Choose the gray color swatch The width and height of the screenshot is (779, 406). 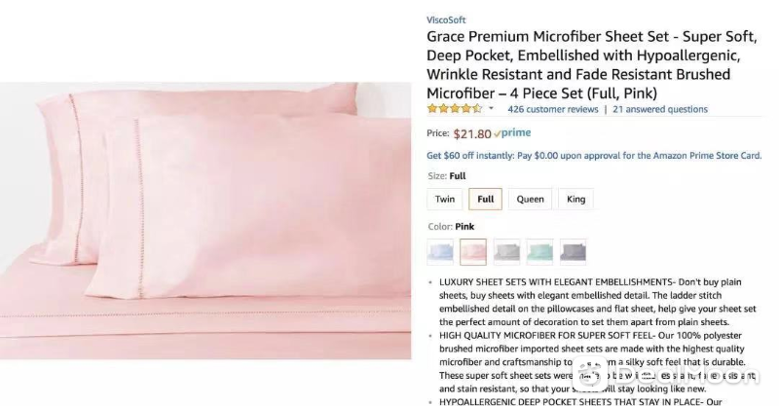click(x=506, y=252)
